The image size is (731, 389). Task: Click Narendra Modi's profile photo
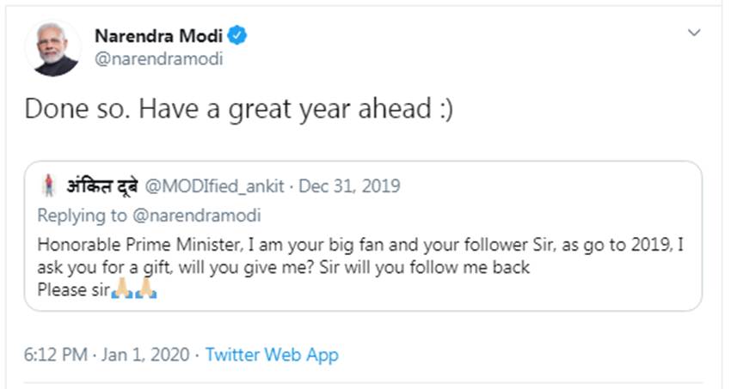tap(52, 47)
